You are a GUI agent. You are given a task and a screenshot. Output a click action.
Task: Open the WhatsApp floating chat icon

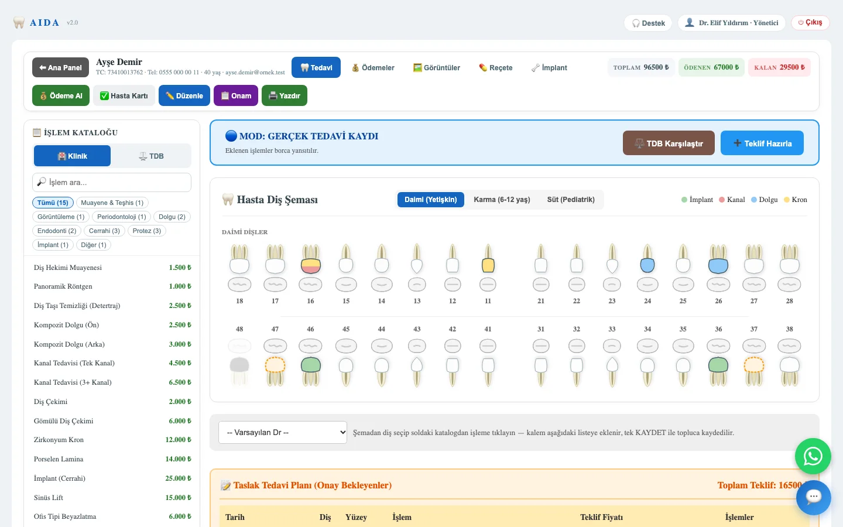pyautogui.click(x=813, y=456)
